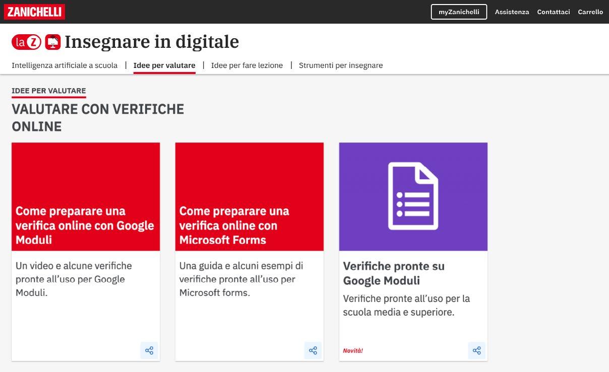Screen dimensions: 609x372
Task: Click the Zanichelli logo
Action: pos(34,12)
